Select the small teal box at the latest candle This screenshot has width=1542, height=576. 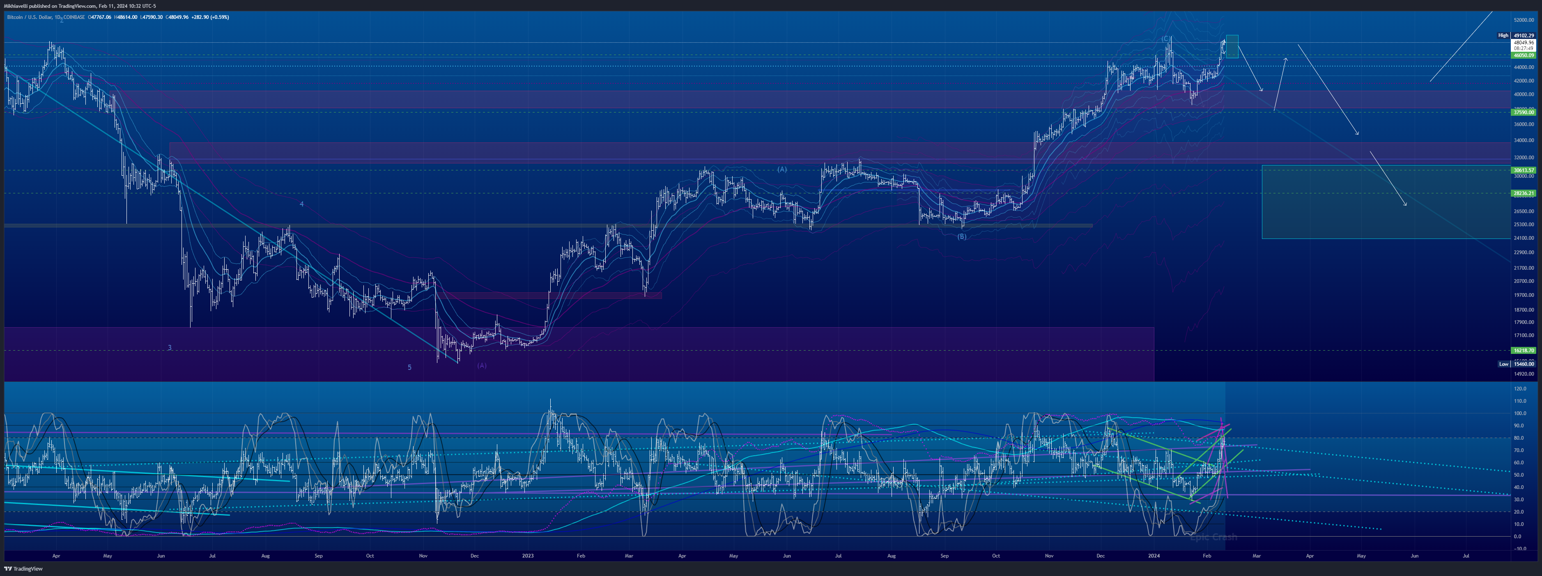pyautogui.click(x=1232, y=47)
